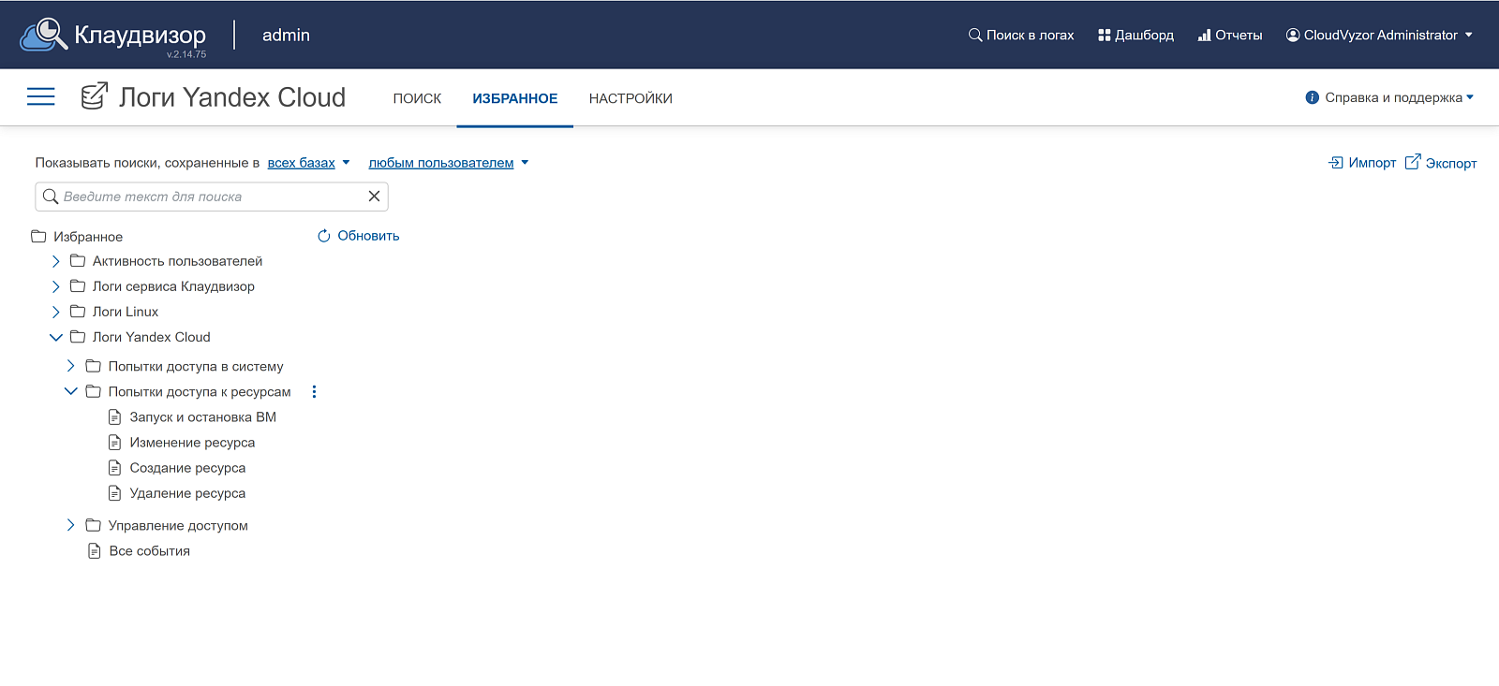This screenshot has height=686, width=1499.
Task: Expand the Логи сервиса Клаудвизор folder
Action: tap(56, 286)
